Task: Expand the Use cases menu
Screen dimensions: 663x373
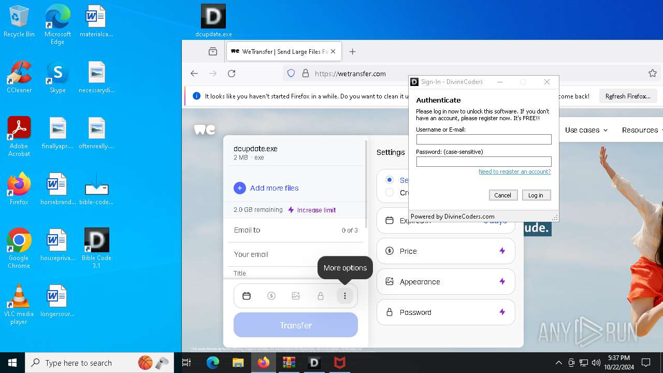Action: coord(586,130)
